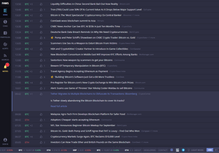This screenshot has width=219, height=153.
Task: Switch currency display to USD
Action: 210,150
